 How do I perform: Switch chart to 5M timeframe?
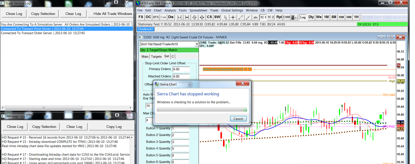click(333, 17)
